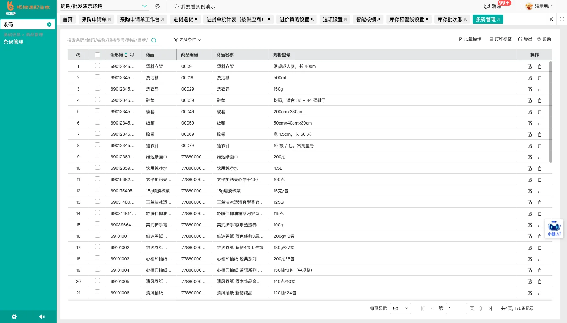Expand 更多条件 filter options
The width and height of the screenshot is (567, 323).
pyautogui.click(x=187, y=40)
